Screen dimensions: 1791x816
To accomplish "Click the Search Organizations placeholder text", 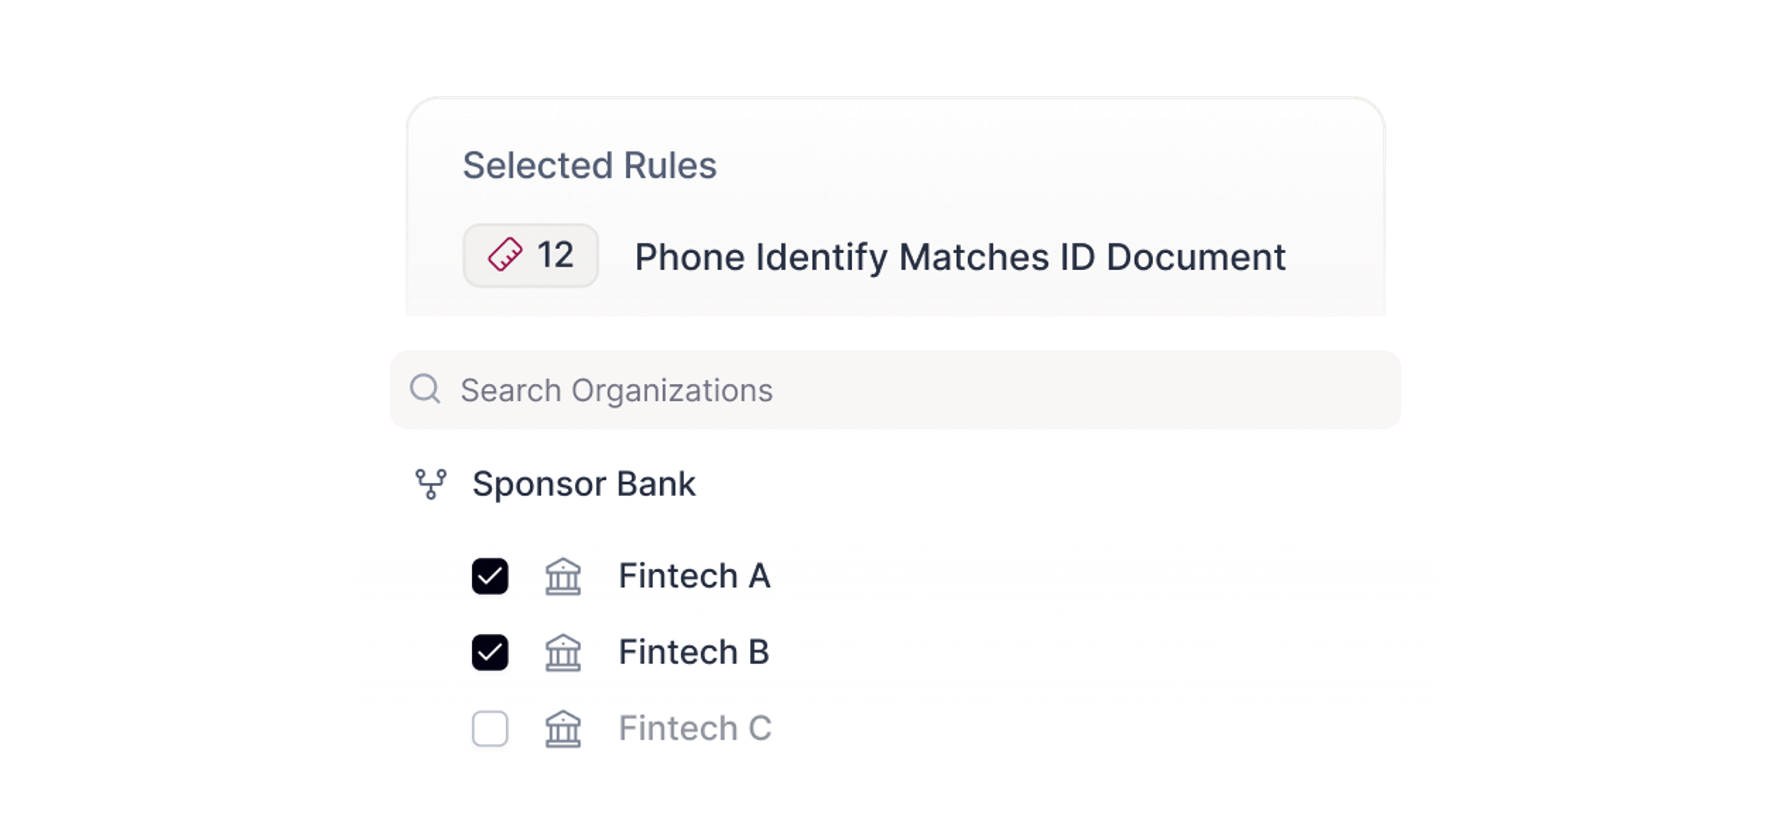I will pos(616,390).
